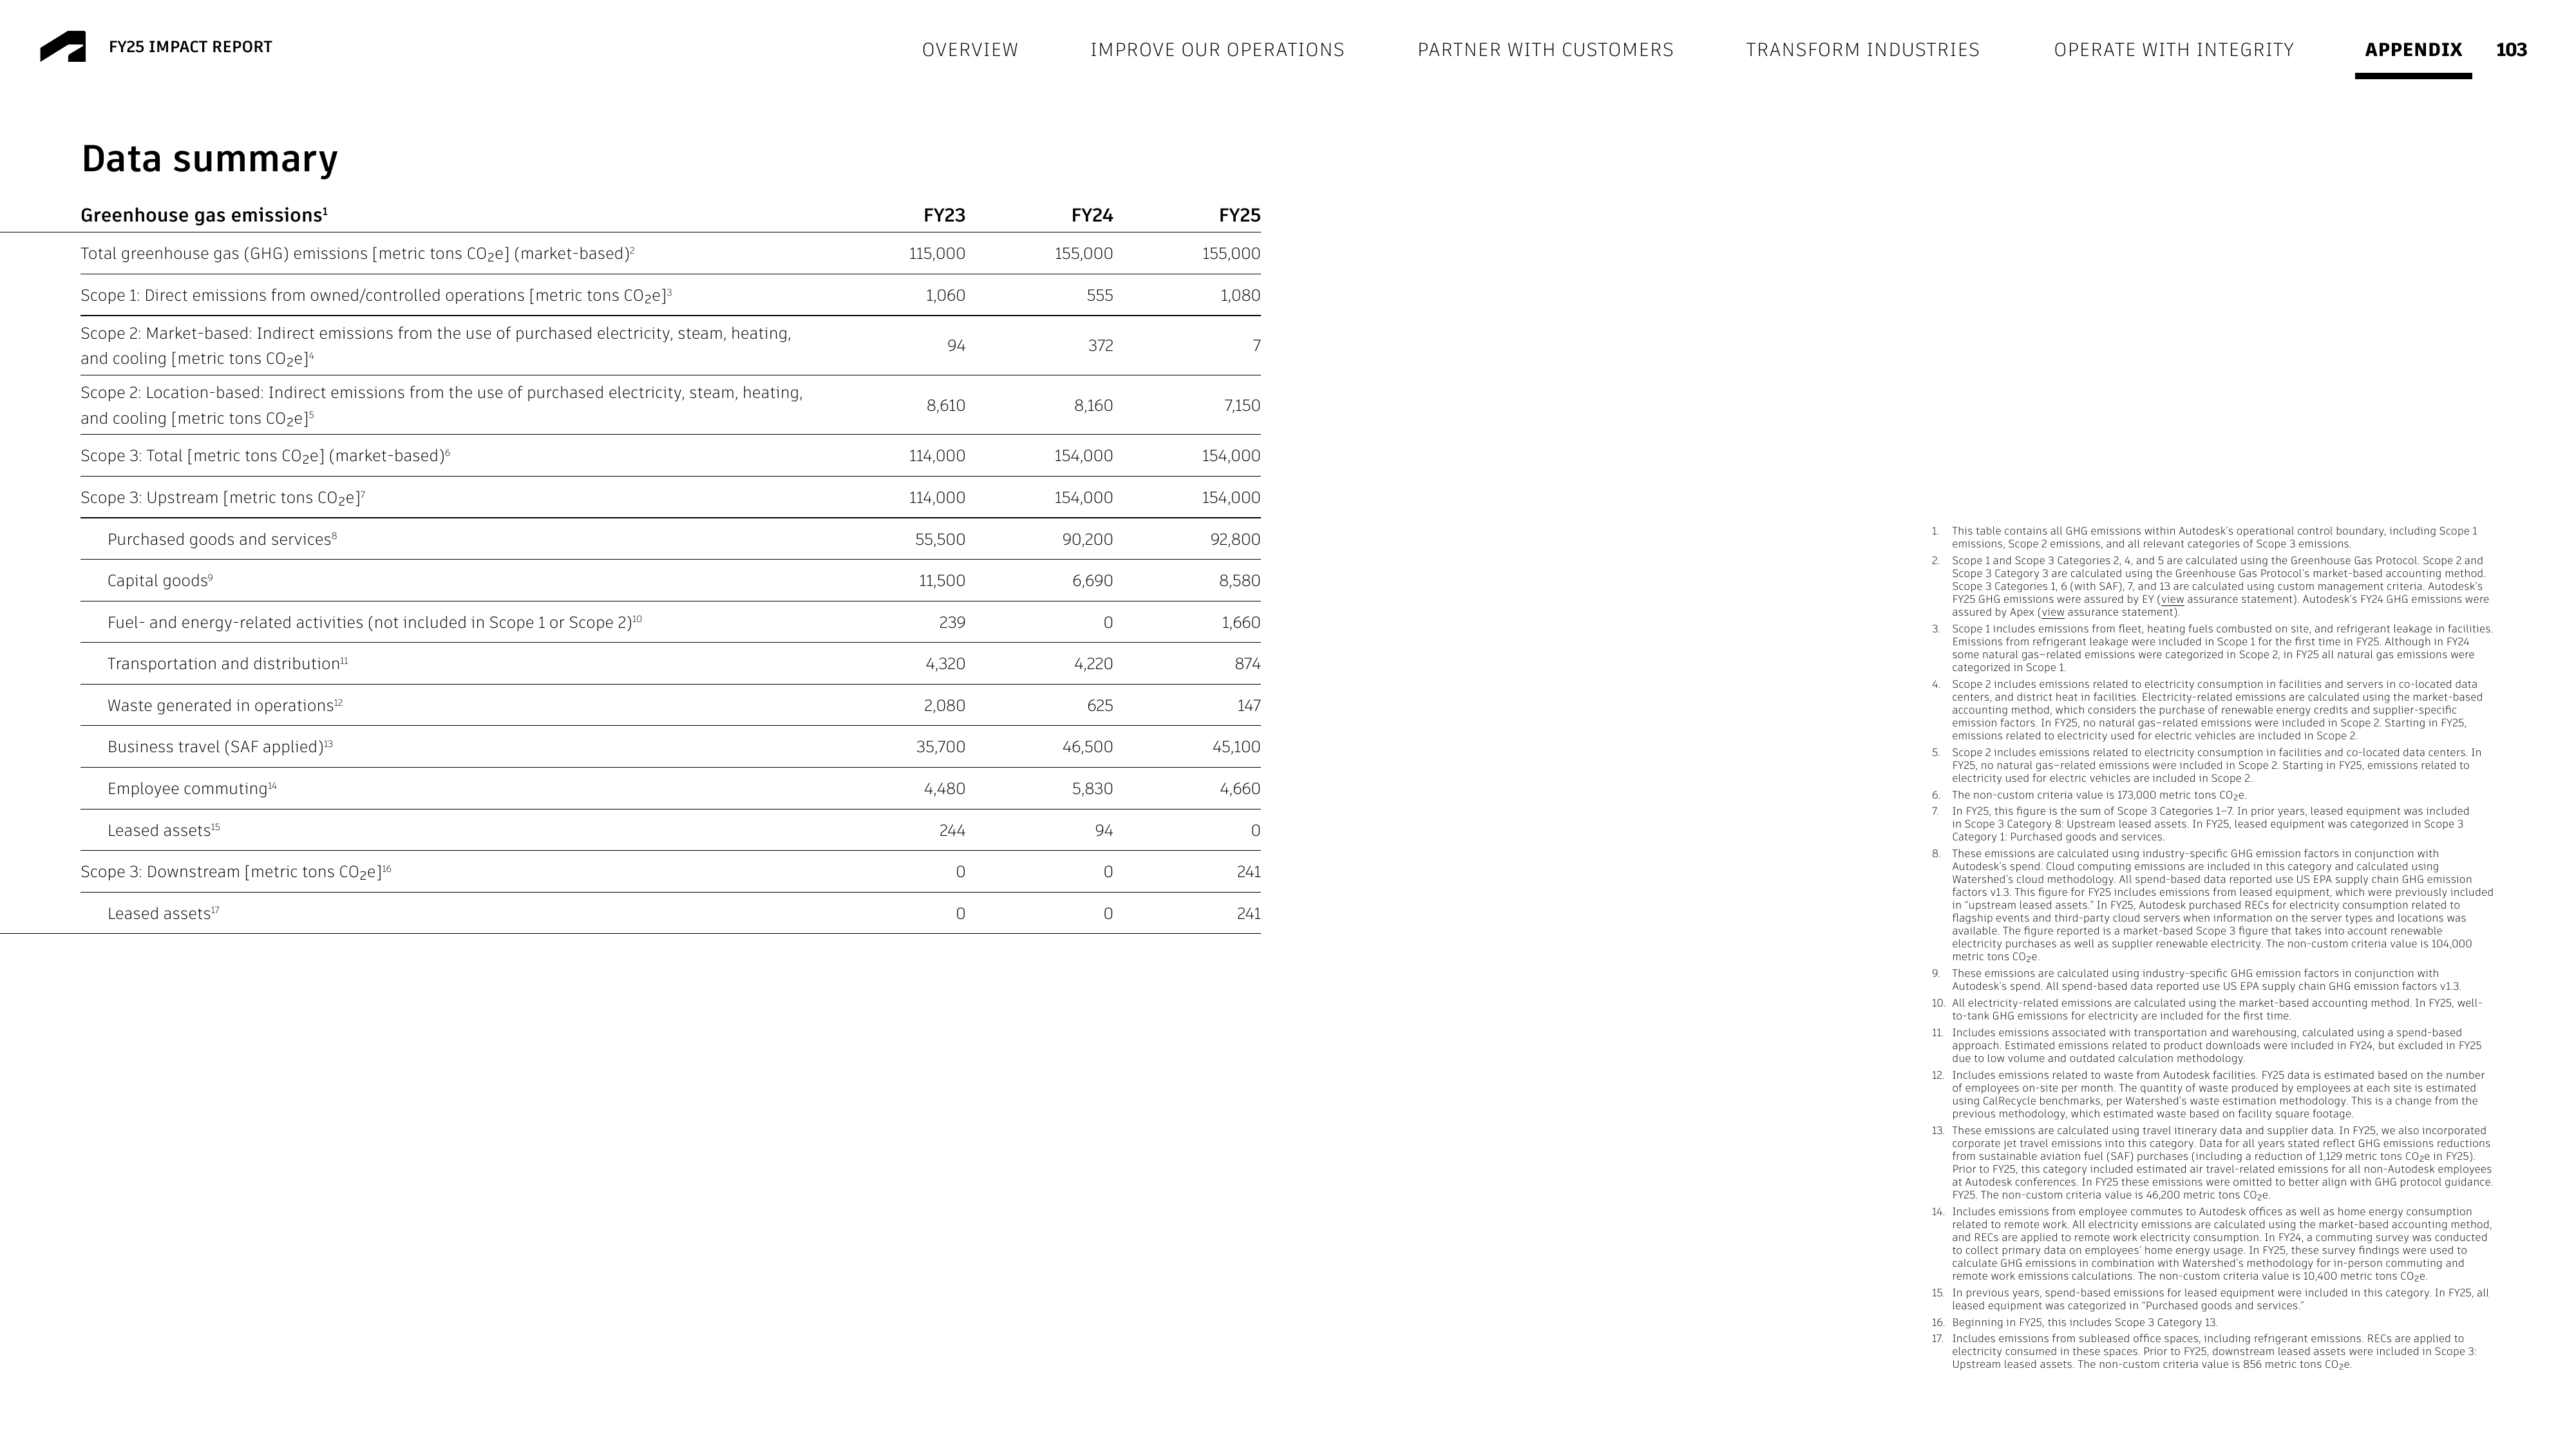The height and width of the screenshot is (1449, 2576).
Task: Click FY25 Purchased goods value 92,800
Action: (x=1235, y=540)
